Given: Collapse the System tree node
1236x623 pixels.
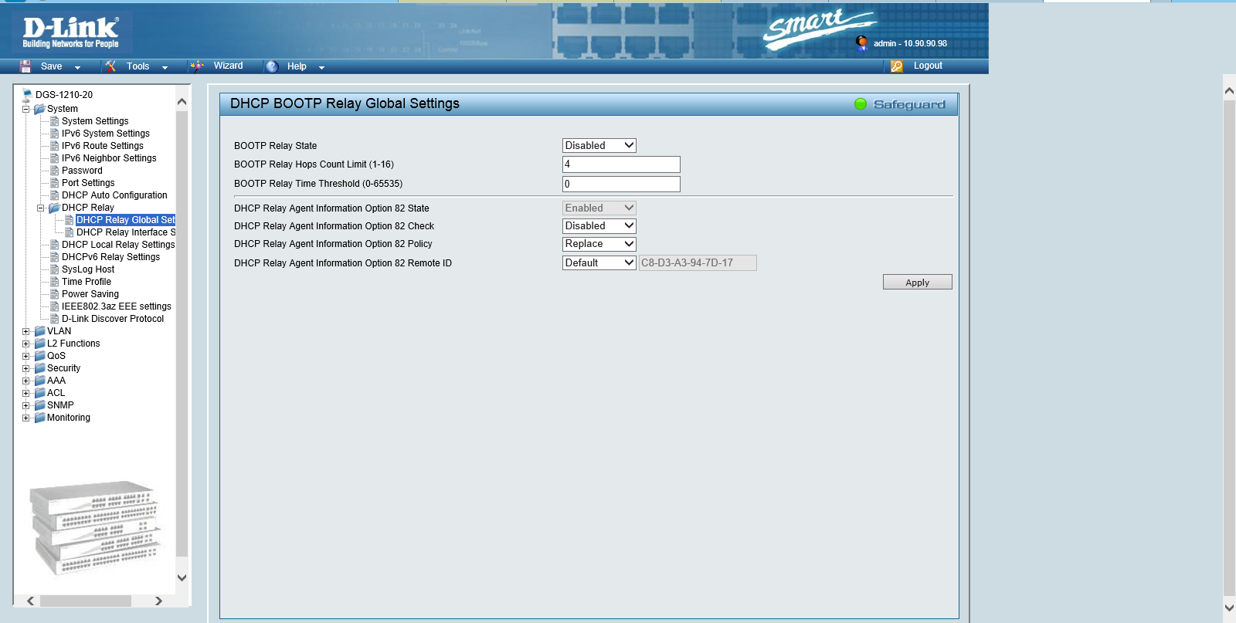Looking at the screenshot, I should [25, 109].
